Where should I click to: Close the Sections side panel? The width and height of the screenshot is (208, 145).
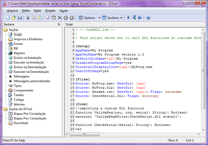pyautogui.click(x=59, y=24)
